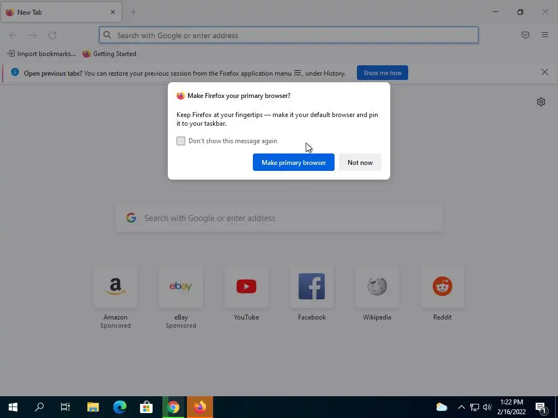The width and height of the screenshot is (558, 418).
Task: Click the Back navigation arrow
Action: 13,35
